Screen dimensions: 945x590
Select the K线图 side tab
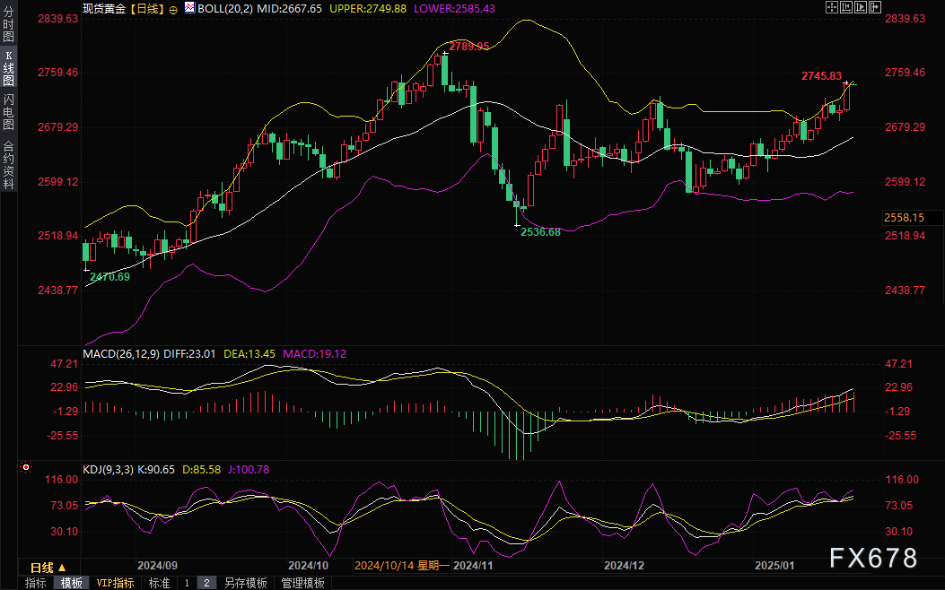coord(8,68)
